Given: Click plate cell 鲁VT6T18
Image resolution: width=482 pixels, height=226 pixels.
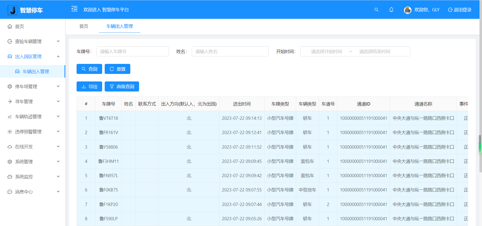Looking at the screenshot, I should [x=108, y=118].
